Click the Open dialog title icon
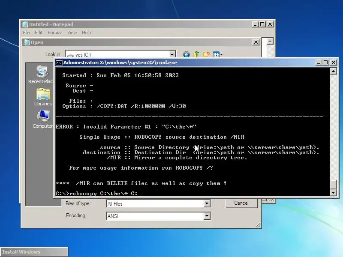The image size is (343, 257). (x=27, y=42)
